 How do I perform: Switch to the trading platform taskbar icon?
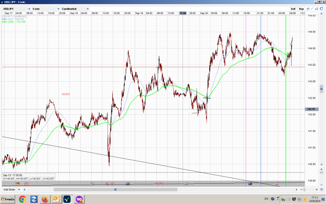[68, 199]
